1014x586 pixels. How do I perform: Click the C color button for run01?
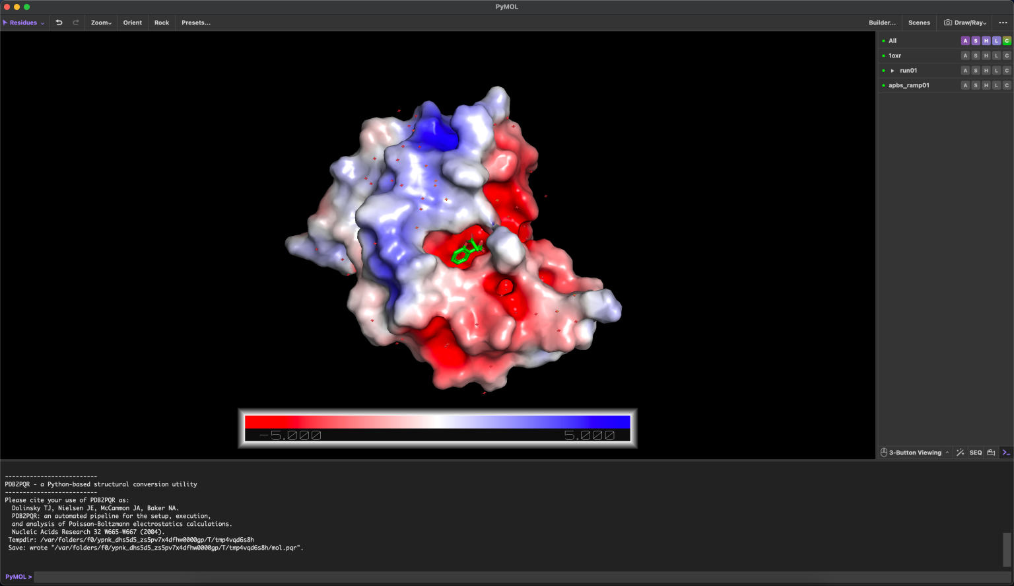[1007, 71]
